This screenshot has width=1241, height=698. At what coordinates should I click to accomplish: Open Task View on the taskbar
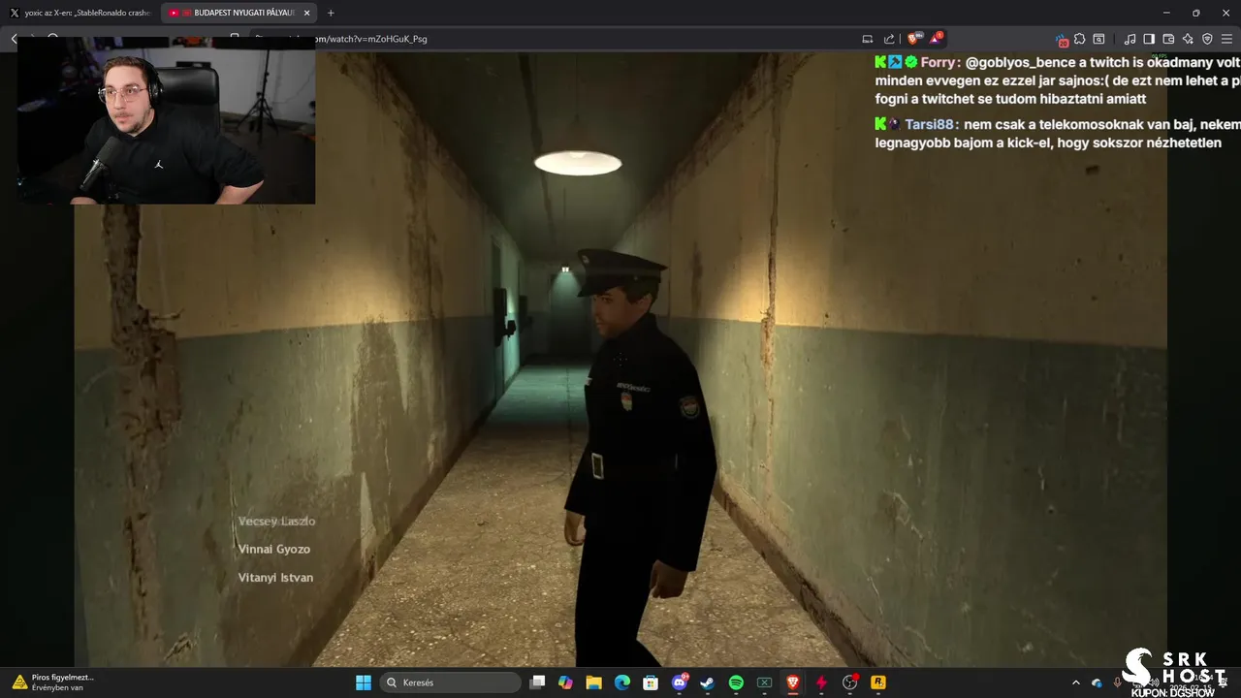click(x=538, y=682)
